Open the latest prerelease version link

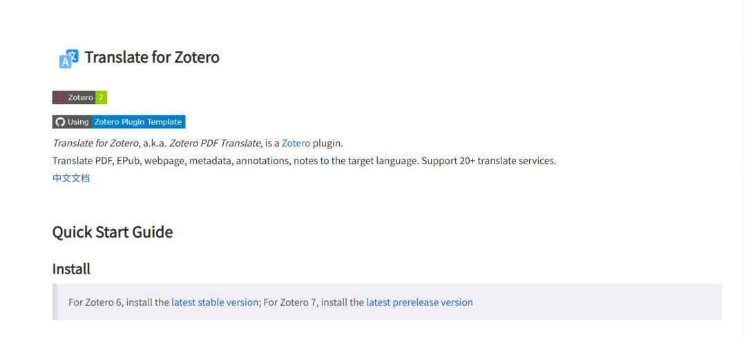(420, 302)
